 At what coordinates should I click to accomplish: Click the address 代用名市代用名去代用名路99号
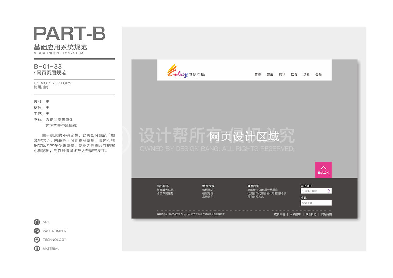click(267, 193)
